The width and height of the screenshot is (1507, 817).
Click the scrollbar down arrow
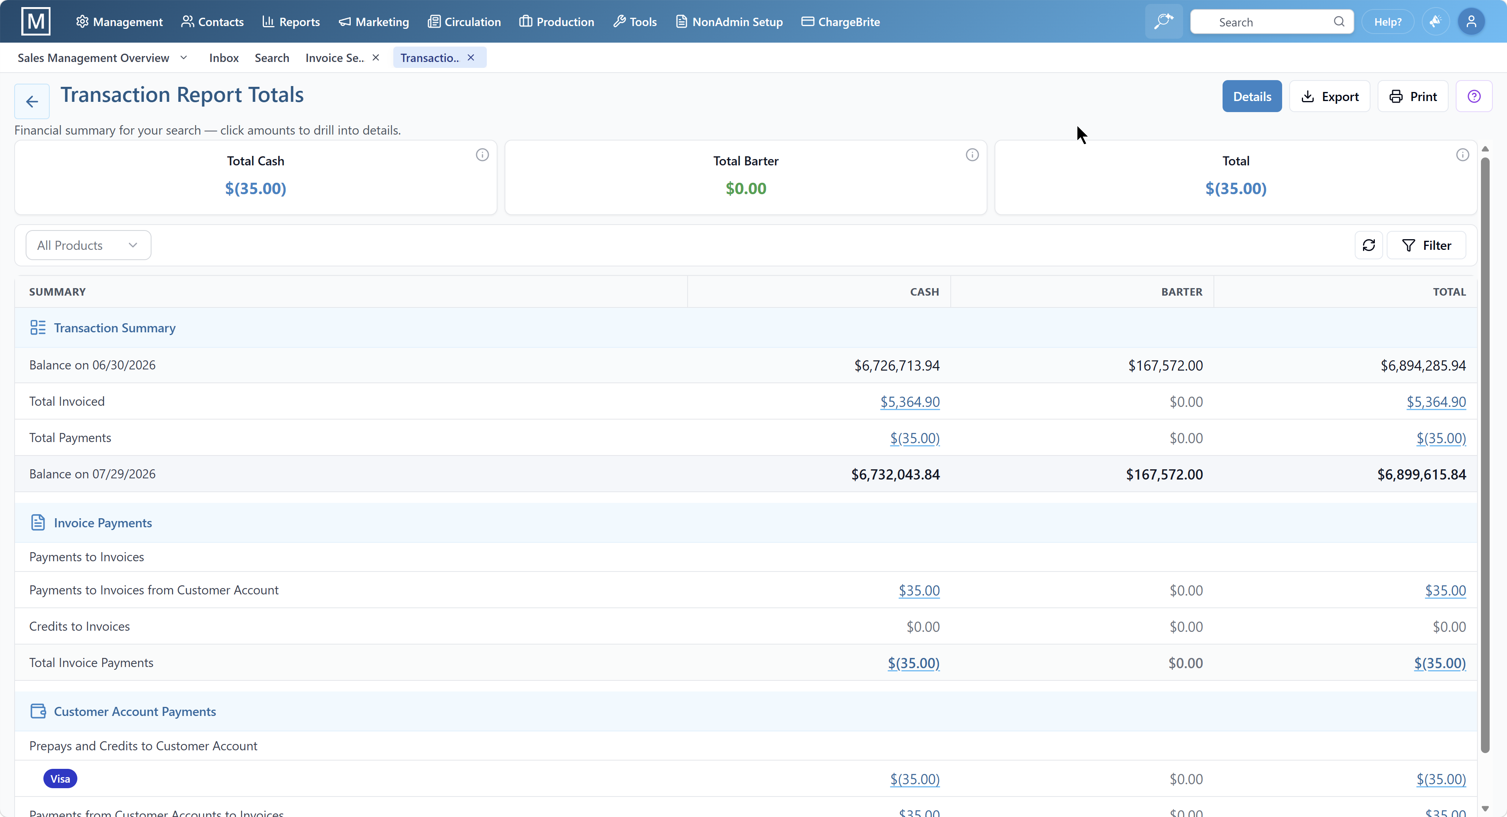click(1485, 808)
